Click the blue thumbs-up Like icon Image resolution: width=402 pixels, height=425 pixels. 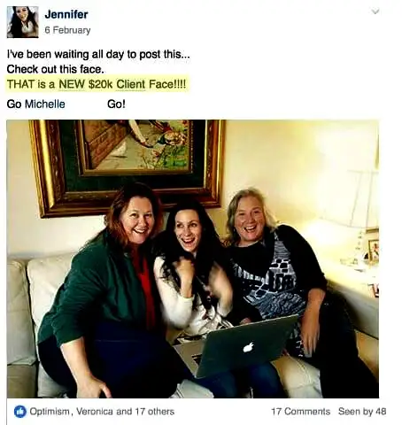(20, 411)
